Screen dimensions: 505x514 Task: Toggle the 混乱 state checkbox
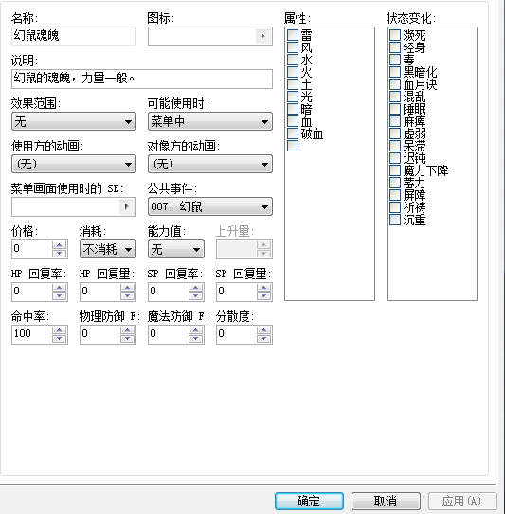coord(395,97)
